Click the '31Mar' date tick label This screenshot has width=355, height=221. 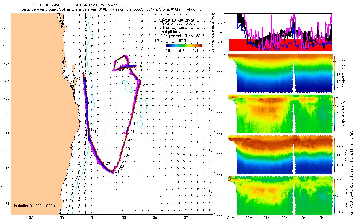pos(269,218)
